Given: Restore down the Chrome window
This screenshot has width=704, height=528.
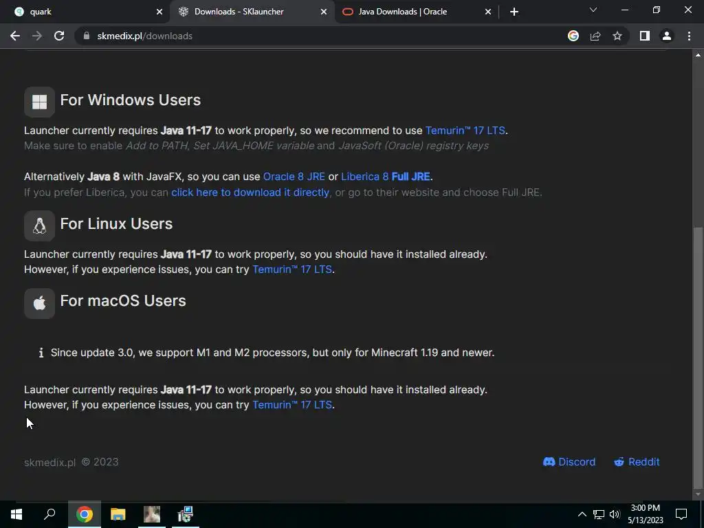Looking at the screenshot, I should pyautogui.click(x=657, y=10).
